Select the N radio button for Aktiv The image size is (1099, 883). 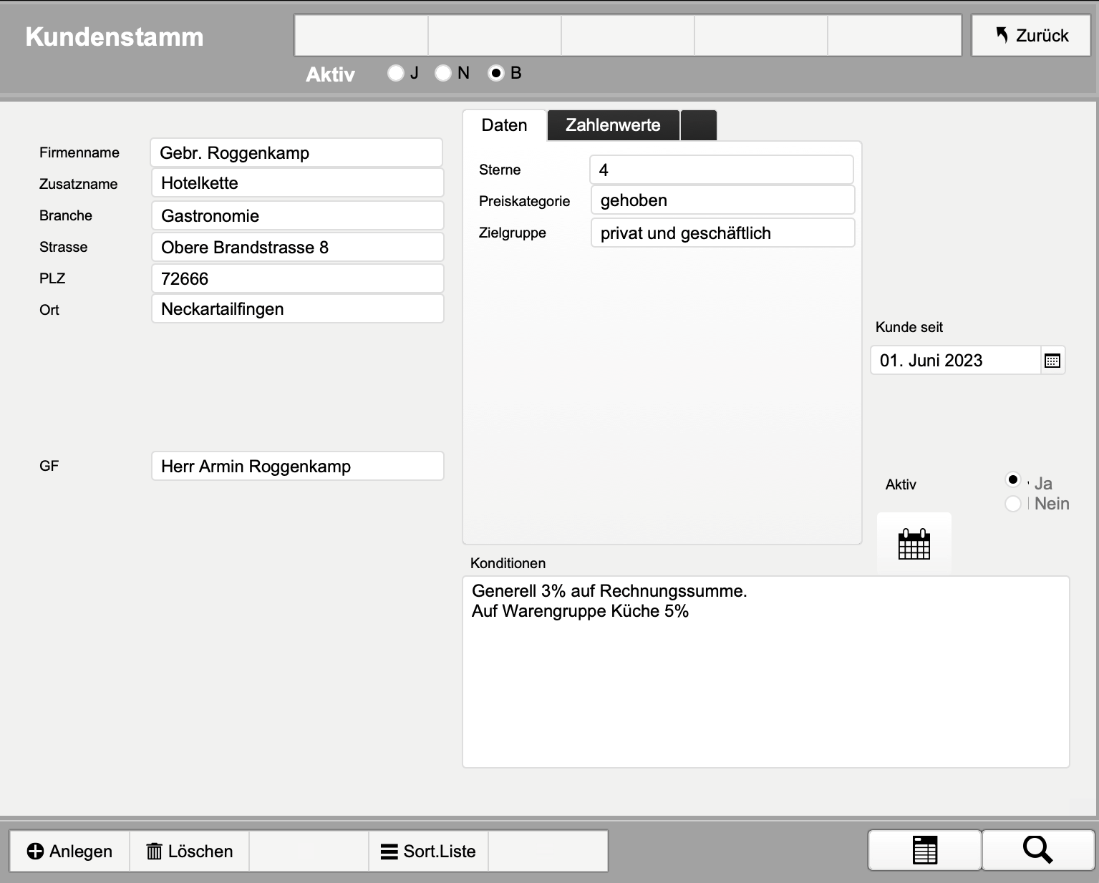pos(443,73)
